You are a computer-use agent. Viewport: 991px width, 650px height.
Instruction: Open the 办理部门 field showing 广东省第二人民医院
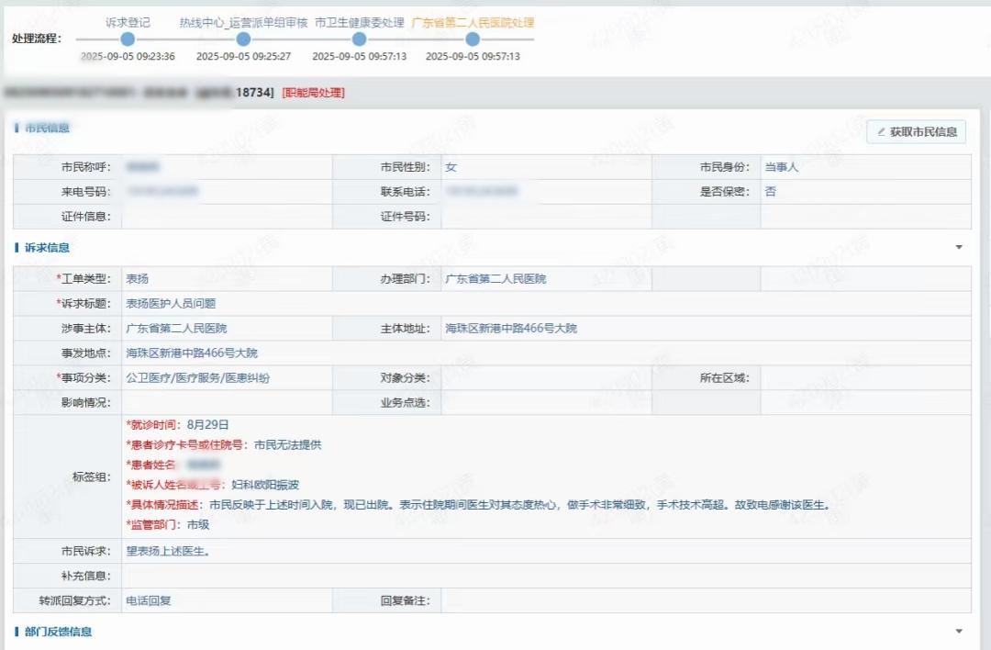coord(545,279)
